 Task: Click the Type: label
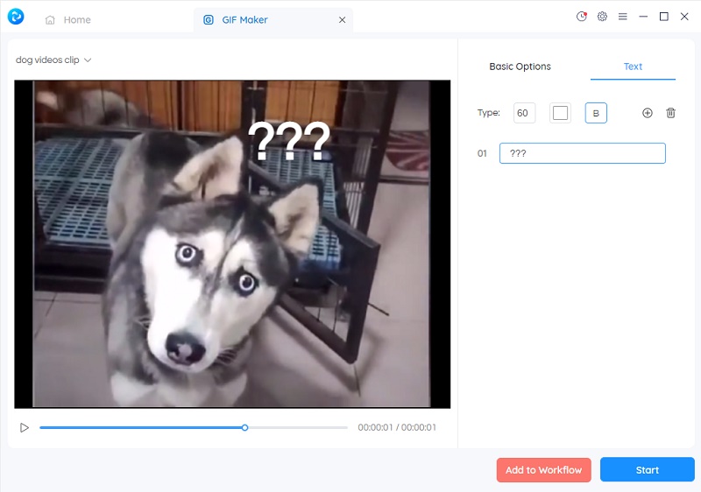489,113
